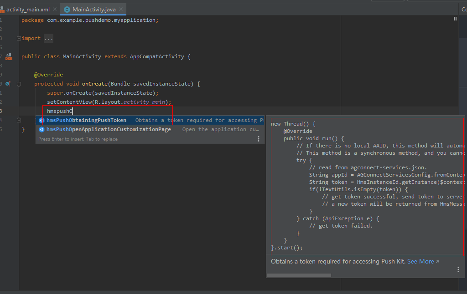This screenshot has width=467, height=294.
Task: Open completion popup more options menu
Action: point(258,139)
